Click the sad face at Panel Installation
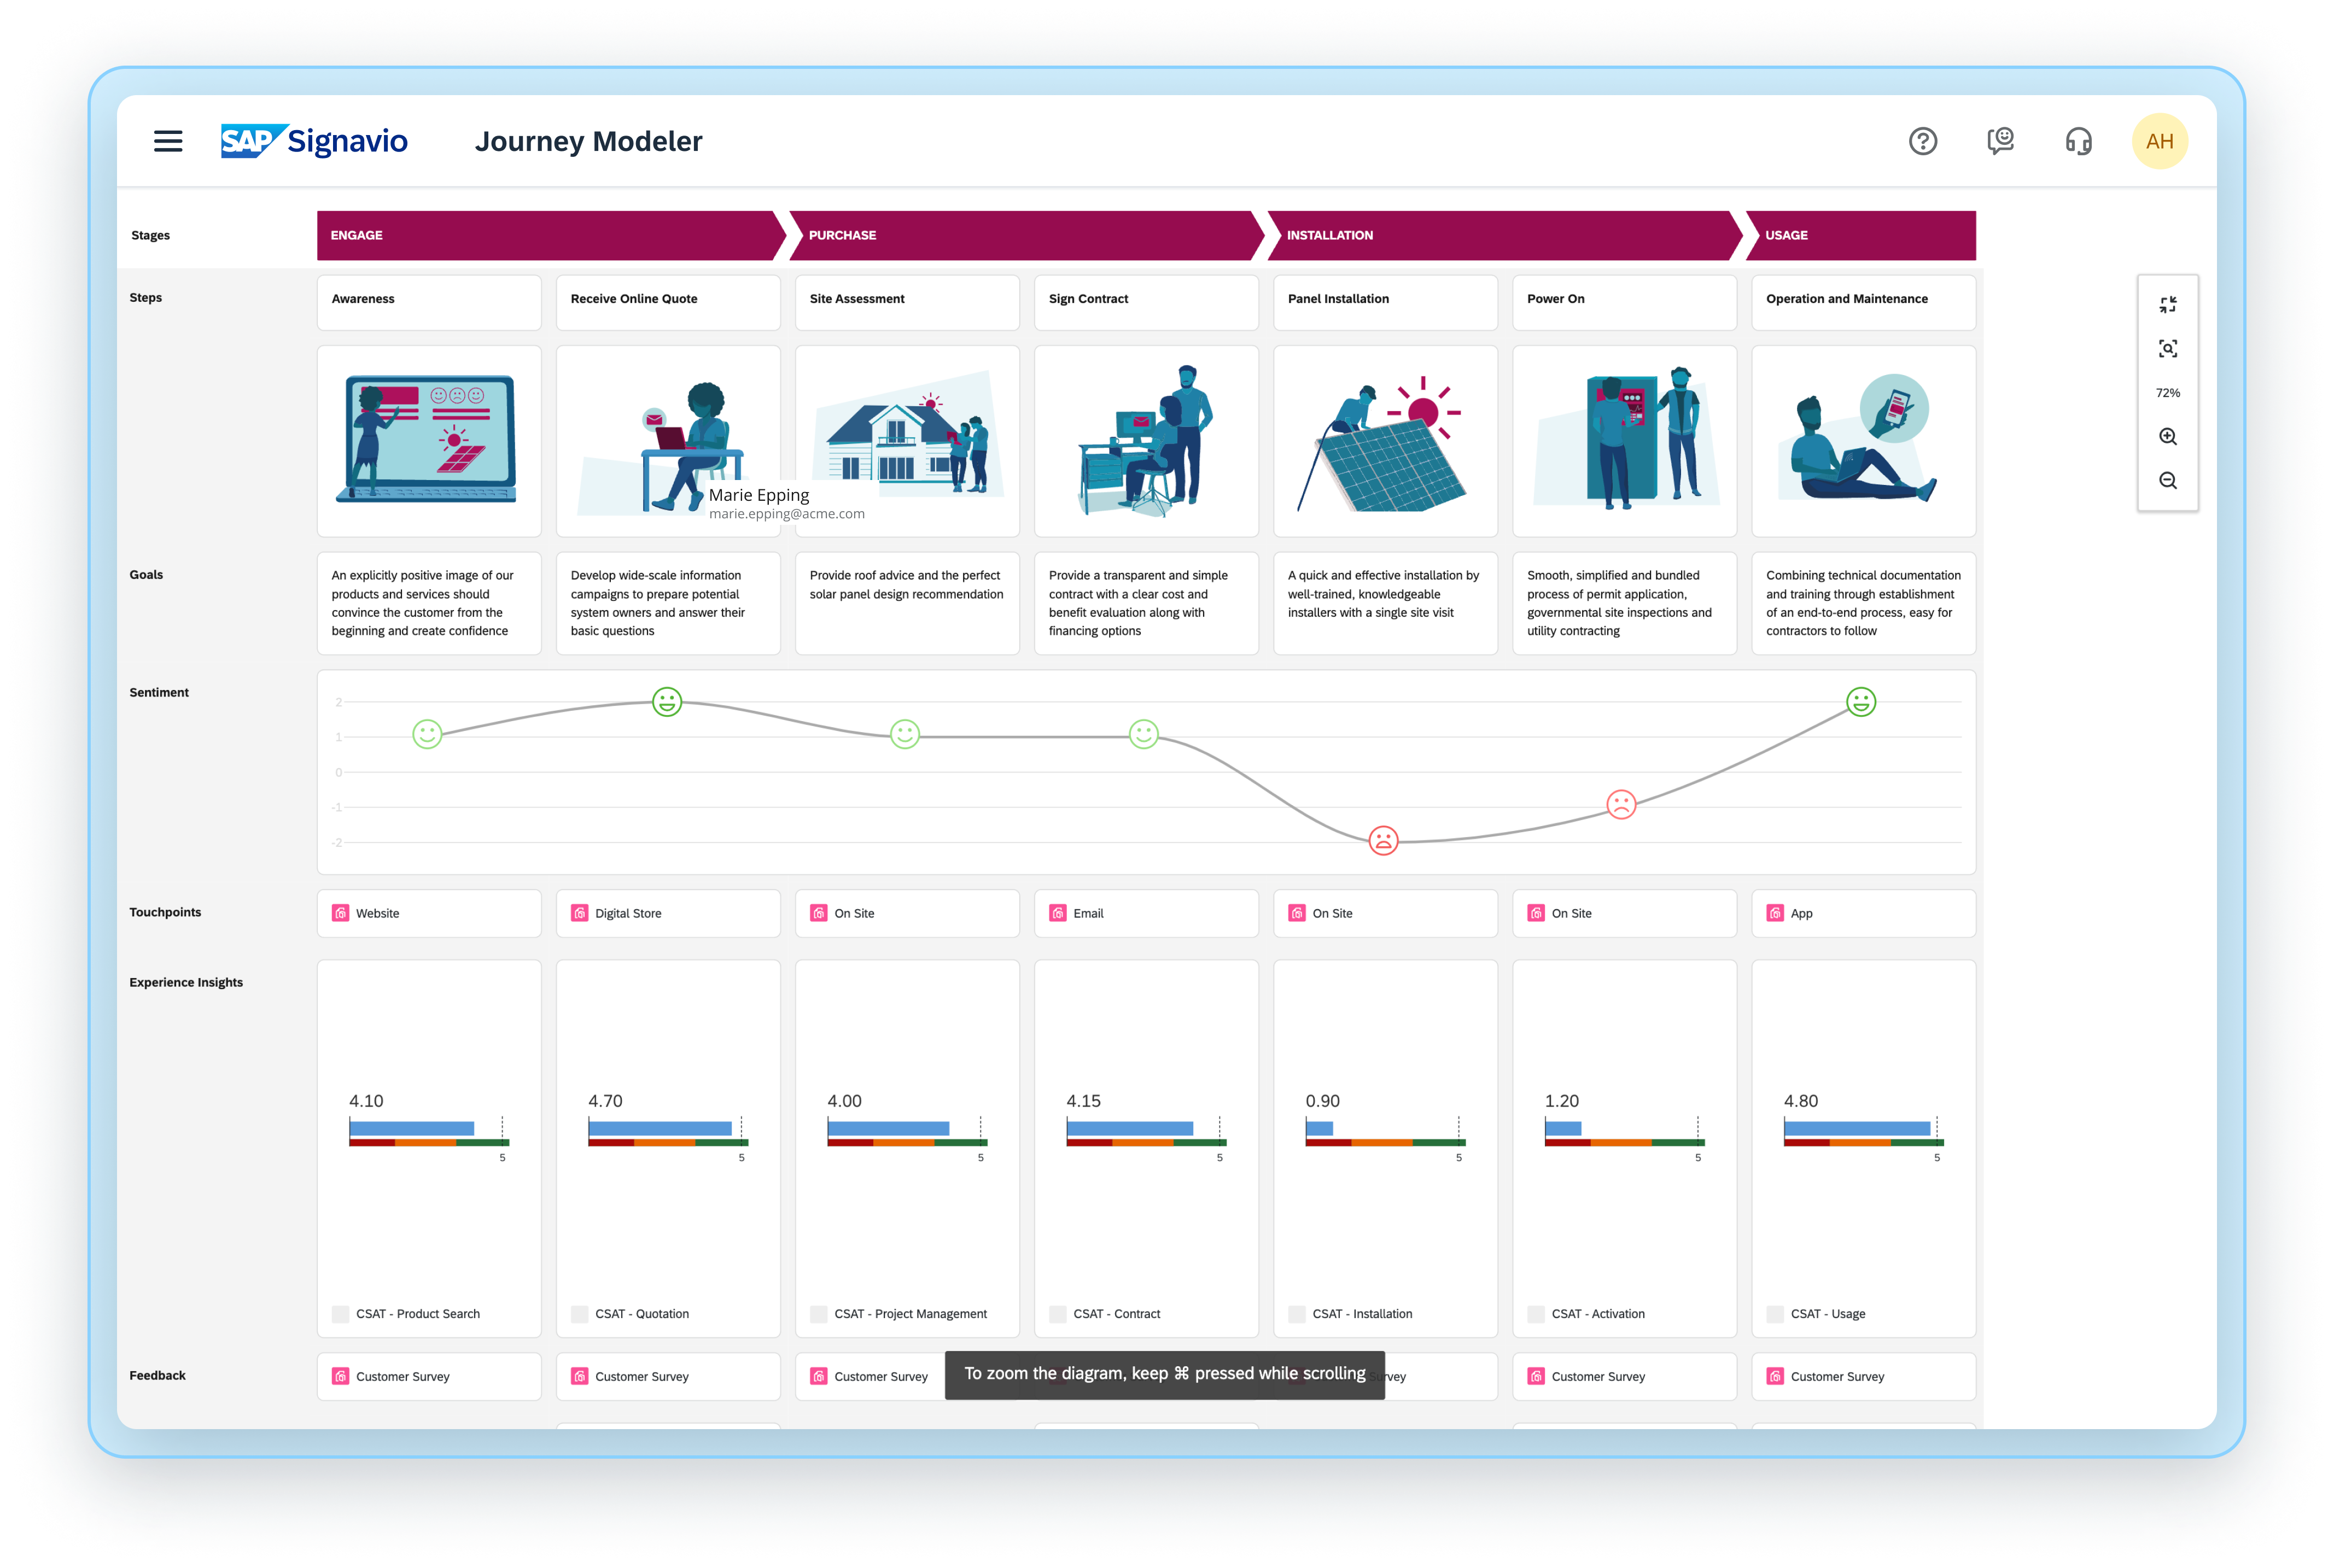This screenshot has height=1568, width=2334. tap(1383, 841)
